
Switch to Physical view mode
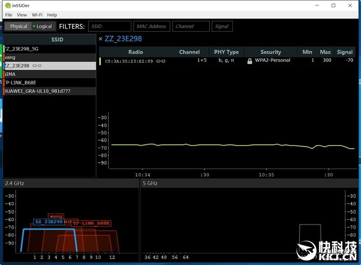coord(19,26)
